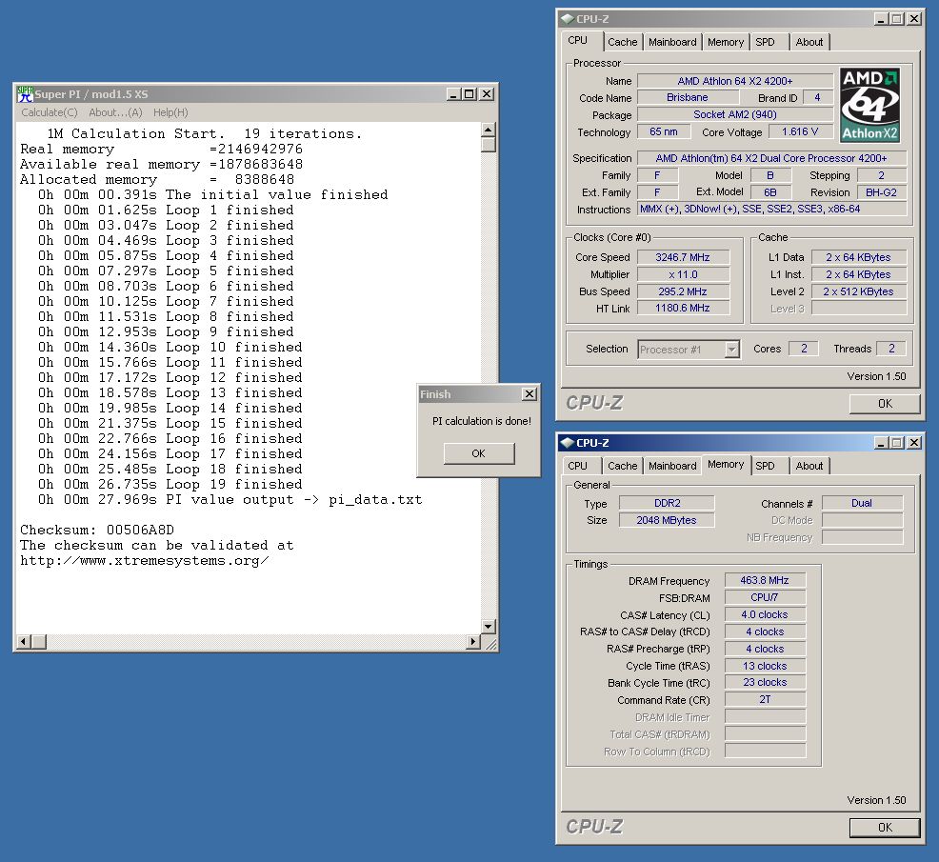Maximize the Super PI window
939x862 pixels.
[x=469, y=94]
